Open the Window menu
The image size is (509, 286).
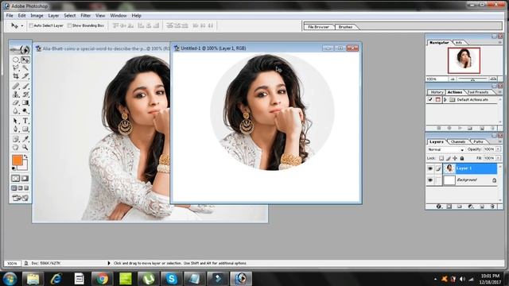point(119,16)
